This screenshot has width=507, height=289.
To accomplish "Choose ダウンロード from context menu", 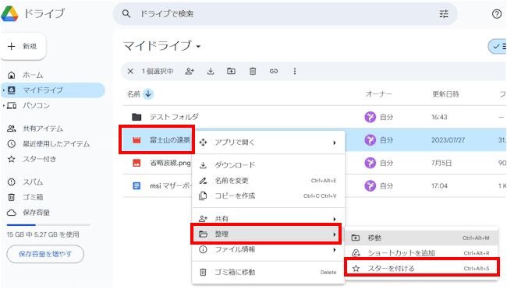I will pos(268,165).
